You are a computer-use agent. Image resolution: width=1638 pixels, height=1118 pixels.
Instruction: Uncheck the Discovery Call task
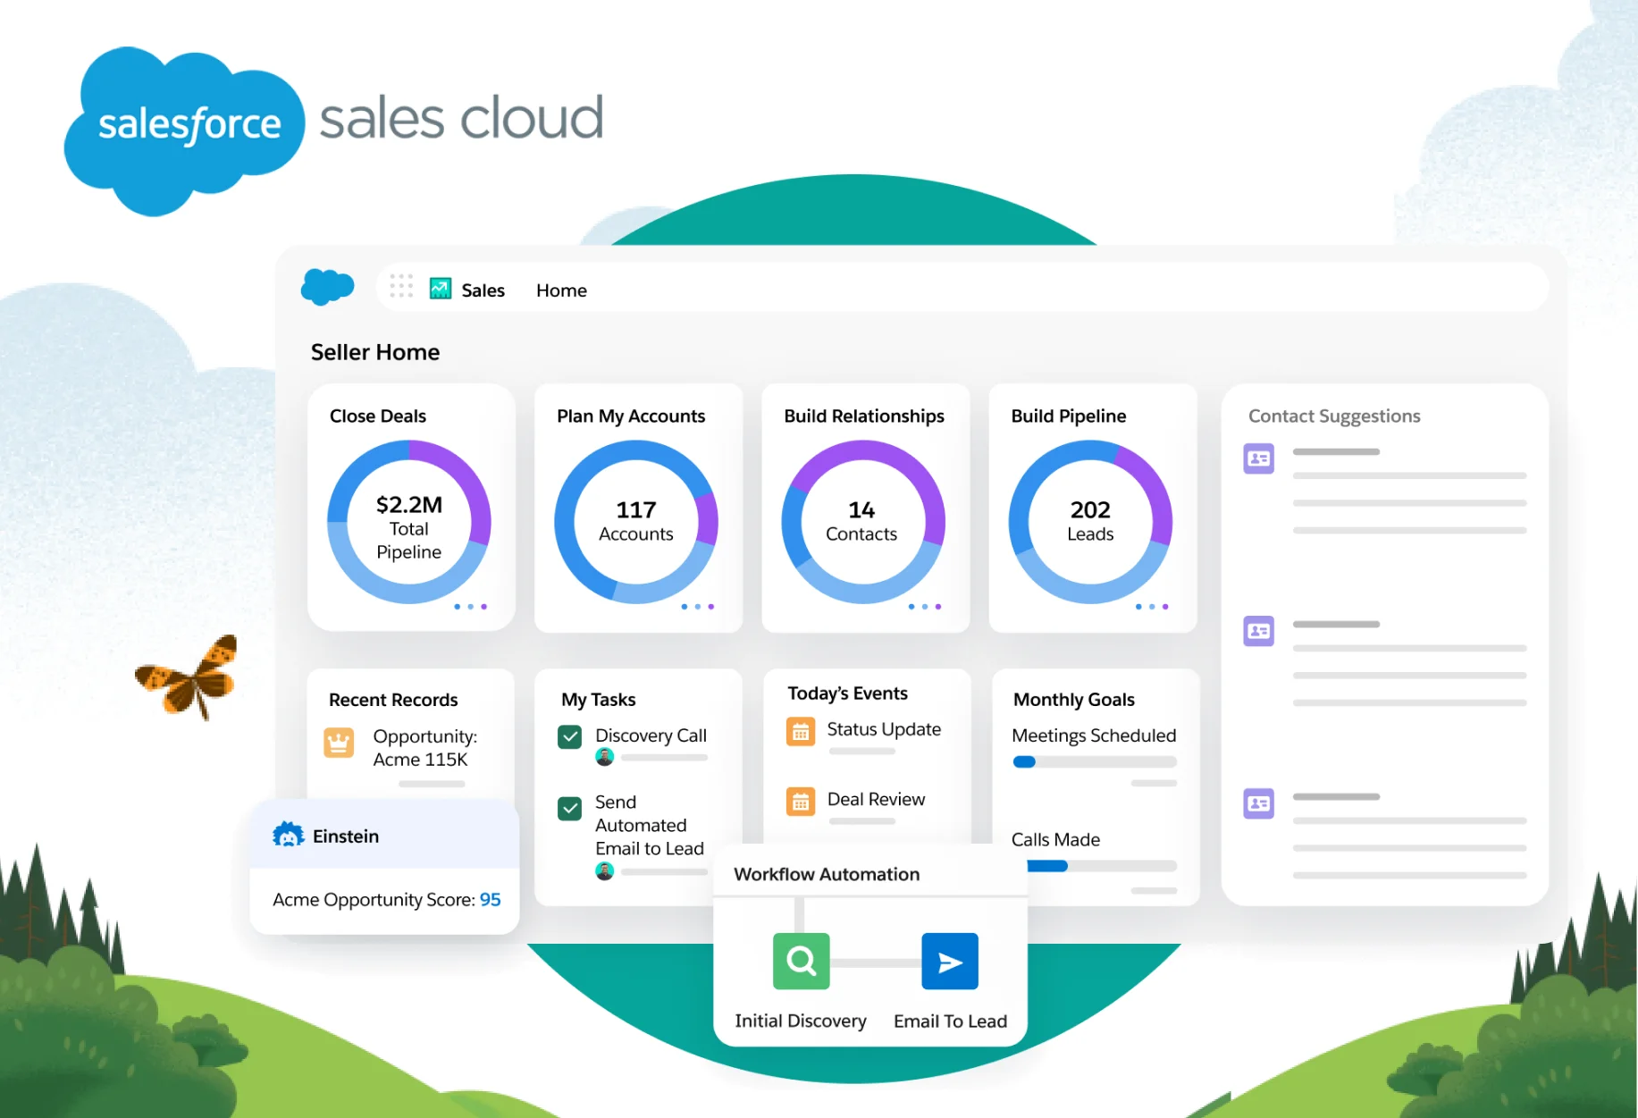click(x=569, y=736)
